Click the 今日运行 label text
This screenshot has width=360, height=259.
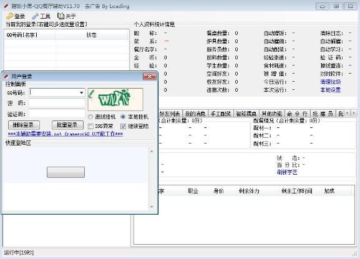(x=275, y=82)
